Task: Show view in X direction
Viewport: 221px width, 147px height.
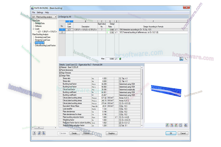Action: 167,125
